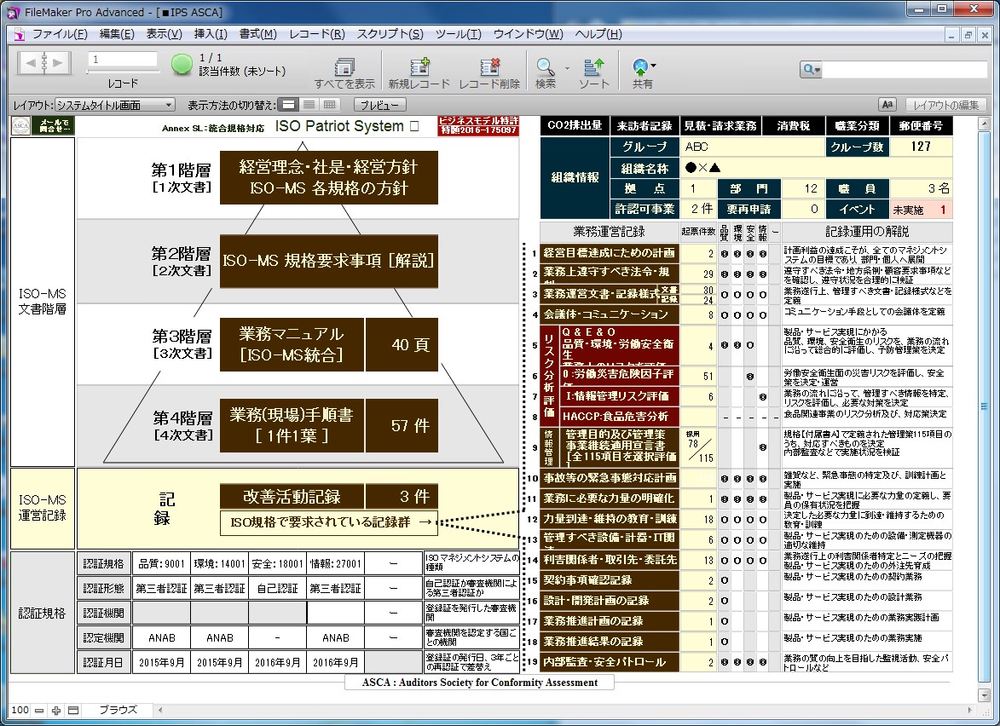This screenshot has width=1000, height=726.
Task: Open the Find options dropdown arrow
Action: [x=567, y=67]
